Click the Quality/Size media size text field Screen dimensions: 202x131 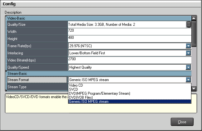pos(127,24)
